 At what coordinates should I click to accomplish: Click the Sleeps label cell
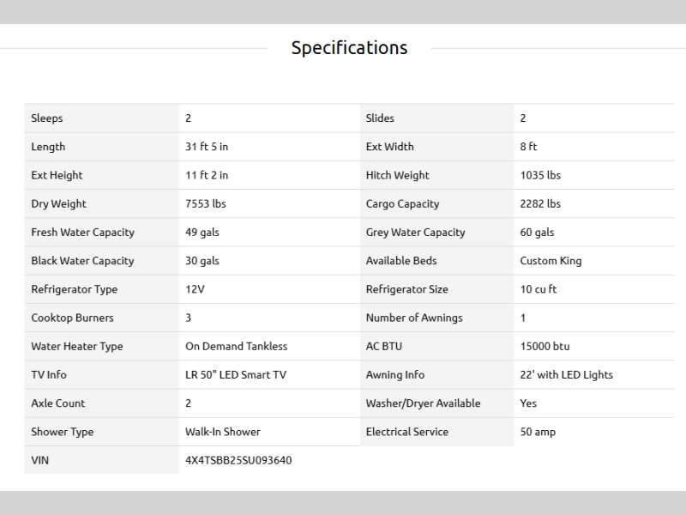47,118
